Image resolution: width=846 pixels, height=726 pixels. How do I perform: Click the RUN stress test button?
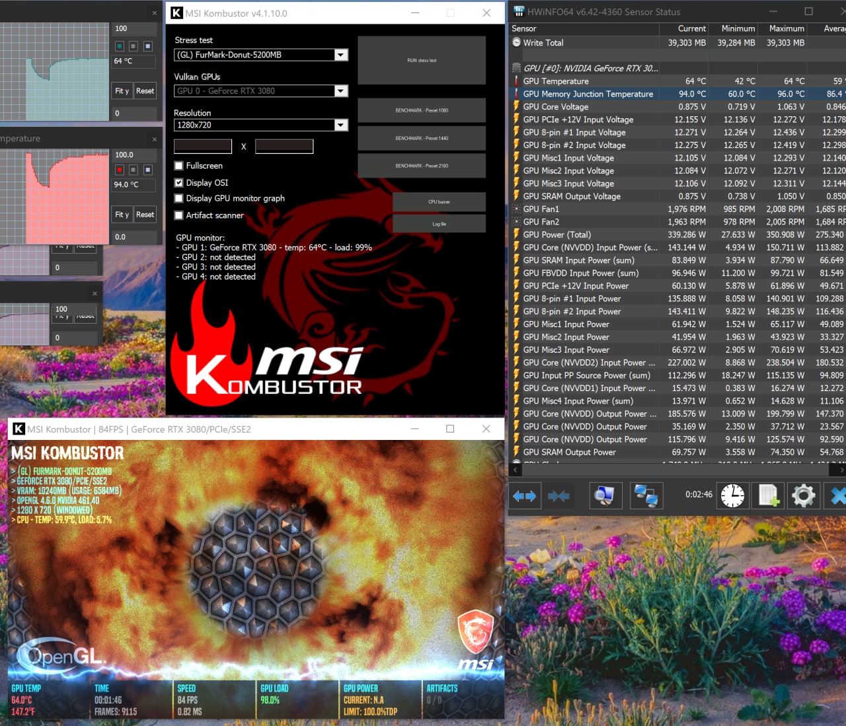tap(422, 60)
